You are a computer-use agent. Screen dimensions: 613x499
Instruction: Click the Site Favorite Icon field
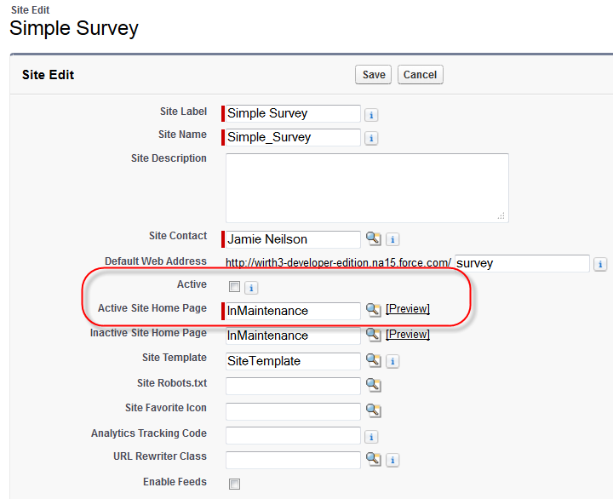pyautogui.click(x=293, y=411)
